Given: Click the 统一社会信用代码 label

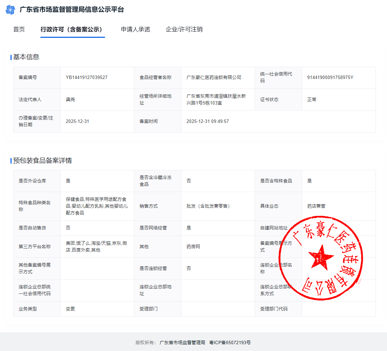Looking at the screenshot, I should [x=276, y=77].
